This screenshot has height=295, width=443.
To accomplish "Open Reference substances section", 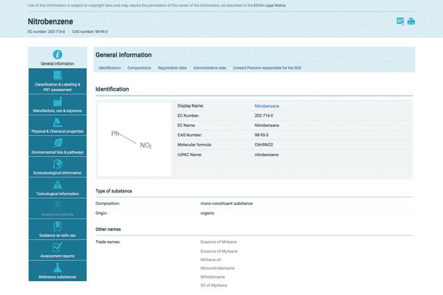I will pyautogui.click(x=57, y=271).
